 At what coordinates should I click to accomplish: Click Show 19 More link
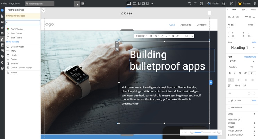click(13, 42)
